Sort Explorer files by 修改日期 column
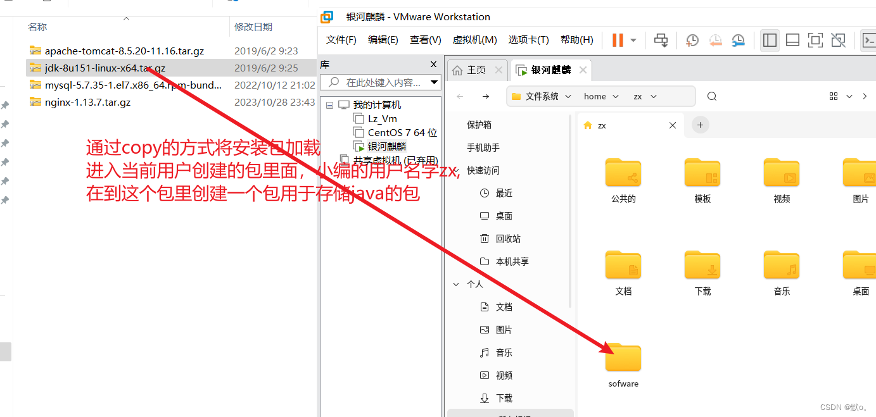The image size is (876, 417). point(253,27)
